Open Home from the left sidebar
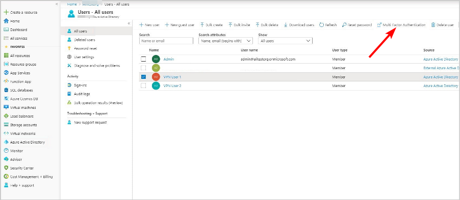 click(15, 21)
